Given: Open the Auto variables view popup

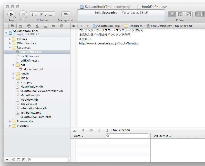Looking at the screenshot, I should (x=78, y=136).
